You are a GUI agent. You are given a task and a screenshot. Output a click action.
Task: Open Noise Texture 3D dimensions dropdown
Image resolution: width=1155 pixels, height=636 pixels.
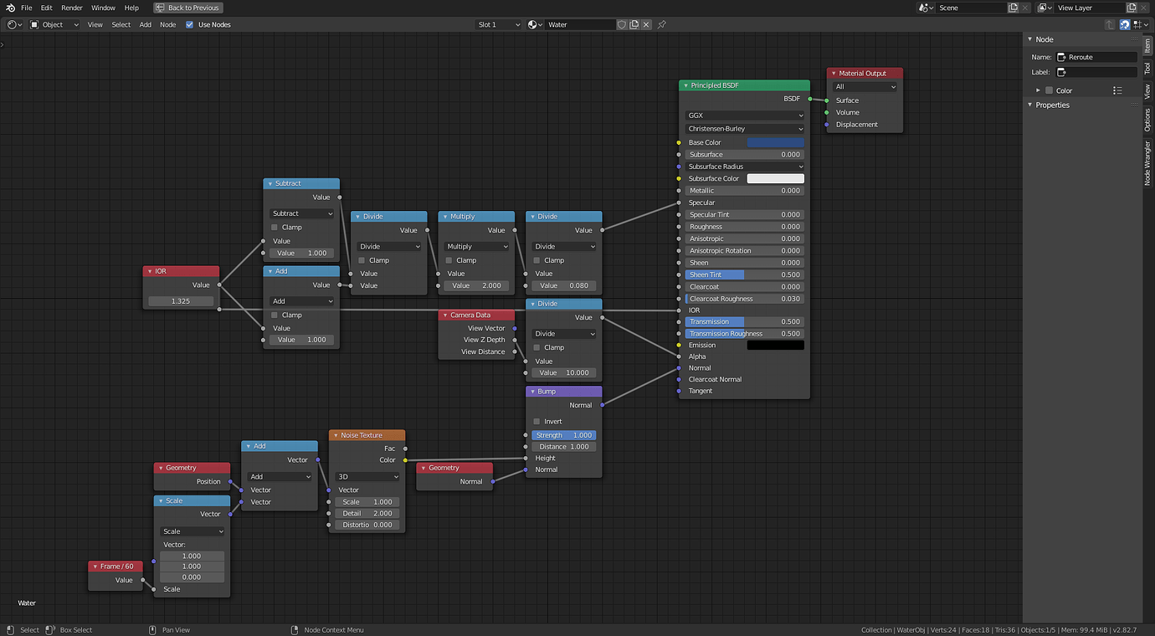[x=367, y=477]
